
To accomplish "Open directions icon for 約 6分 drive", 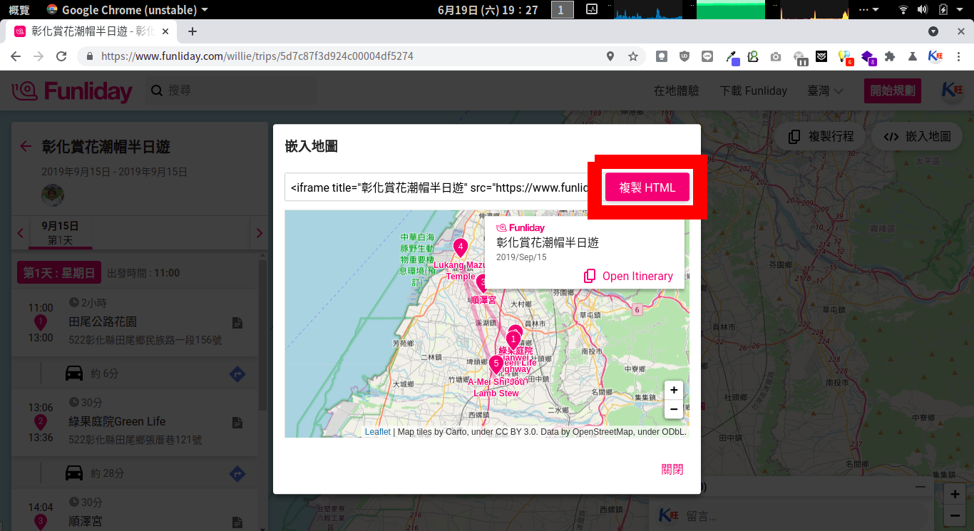I will [x=237, y=373].
